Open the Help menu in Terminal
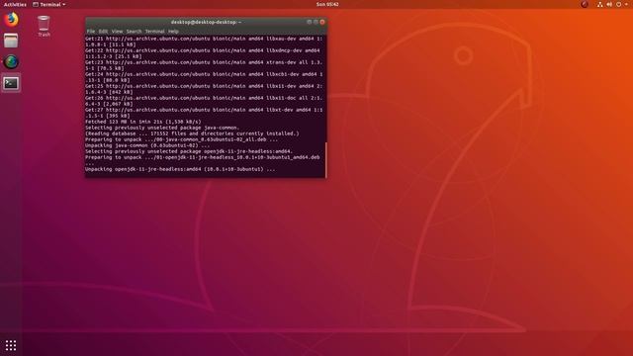The image size is (633, 356). [x=173, y=31]
